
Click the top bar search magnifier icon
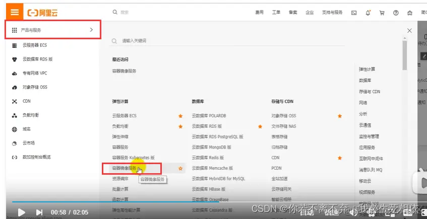pyautogui.click(x=115, y=12)
